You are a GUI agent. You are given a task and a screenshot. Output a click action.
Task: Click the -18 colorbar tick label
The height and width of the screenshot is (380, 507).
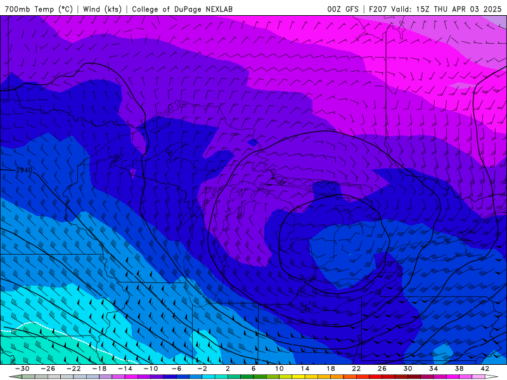[99, 369]
